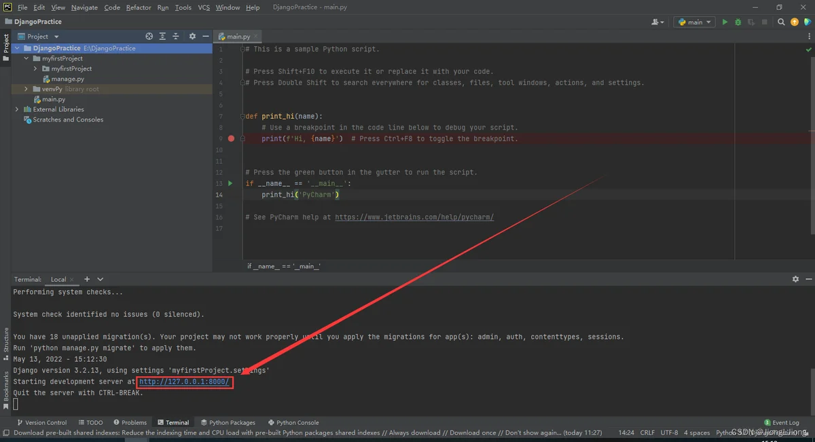Screen dimensions: 815x442
Task: Remove the red breakpoint on line 9
Action: click(x=231, y=139)
